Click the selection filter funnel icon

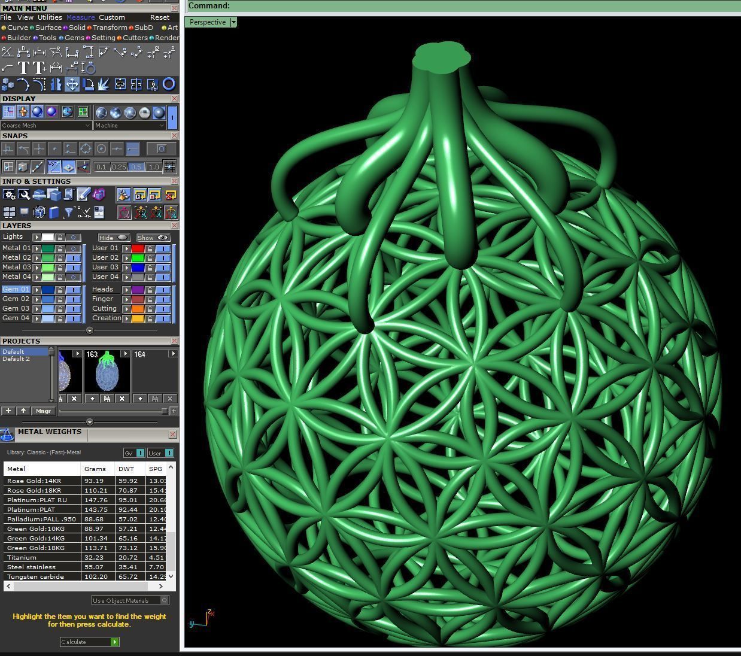[x=68, y=212]
